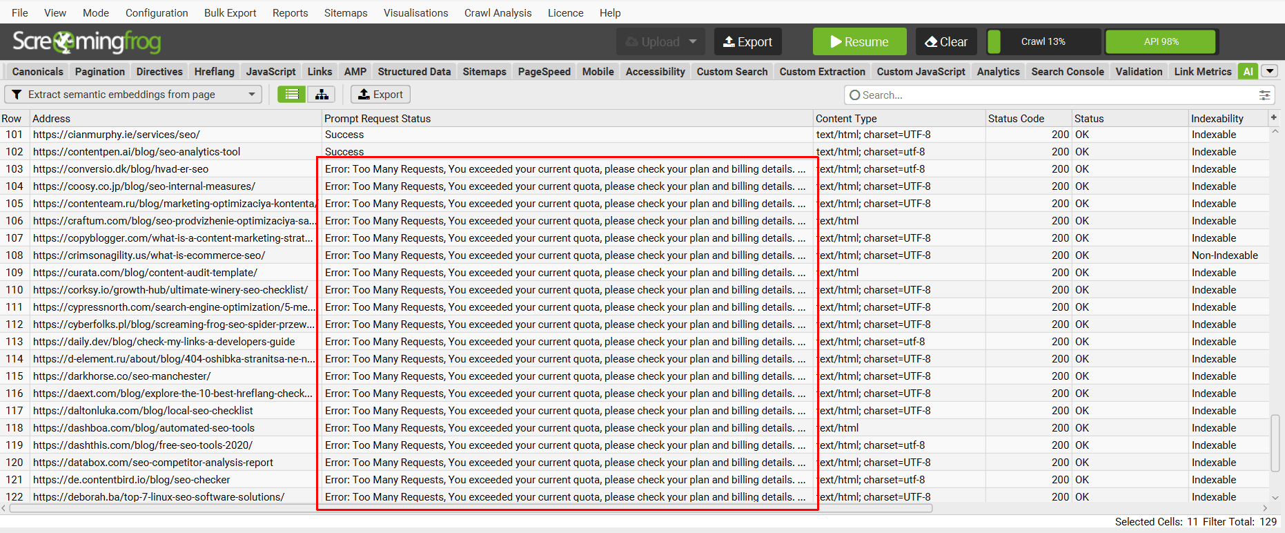Image resolution: width=1285 pixels, height=533 pixels.
Task: Click the vertical scrollbar thumb
Action: click(1275, 443)
